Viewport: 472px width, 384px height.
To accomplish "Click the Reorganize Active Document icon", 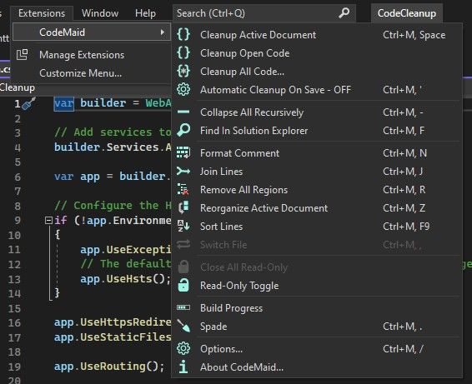I will 183,207.
